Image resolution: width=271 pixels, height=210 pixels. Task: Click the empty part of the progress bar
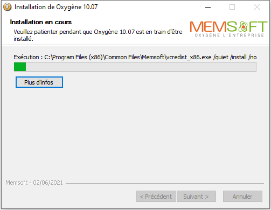point(141,67)
